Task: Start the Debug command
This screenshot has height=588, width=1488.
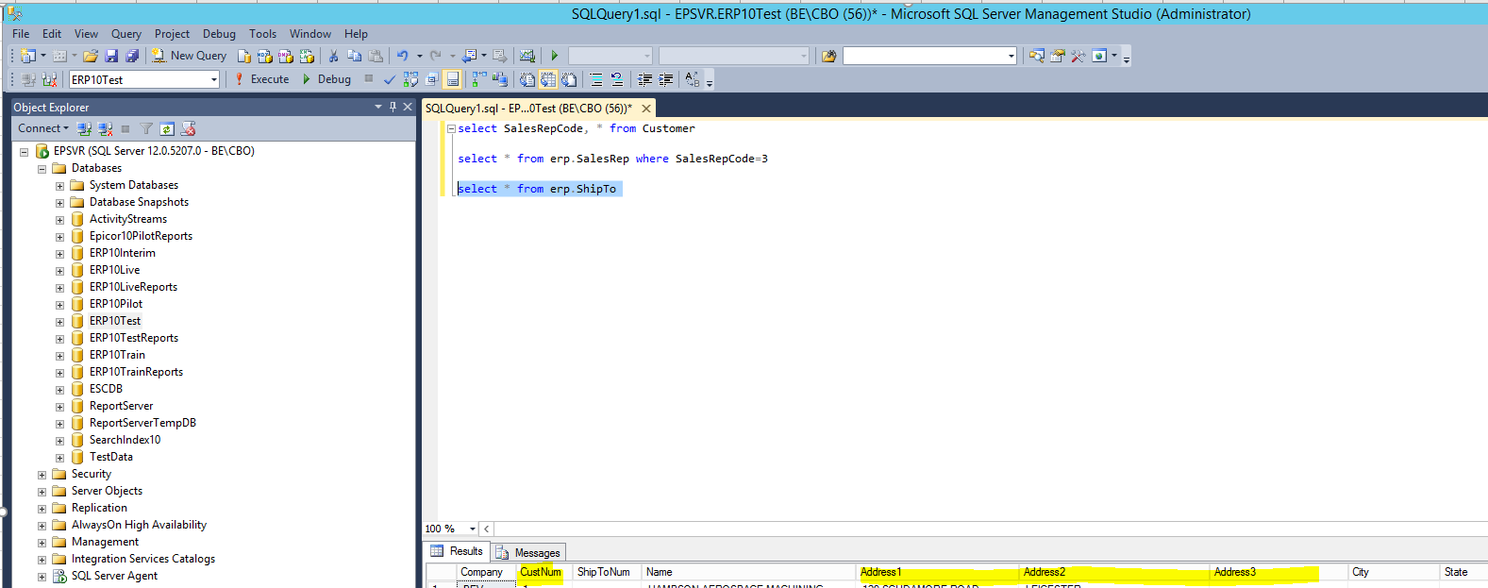Action: (326, 79)
